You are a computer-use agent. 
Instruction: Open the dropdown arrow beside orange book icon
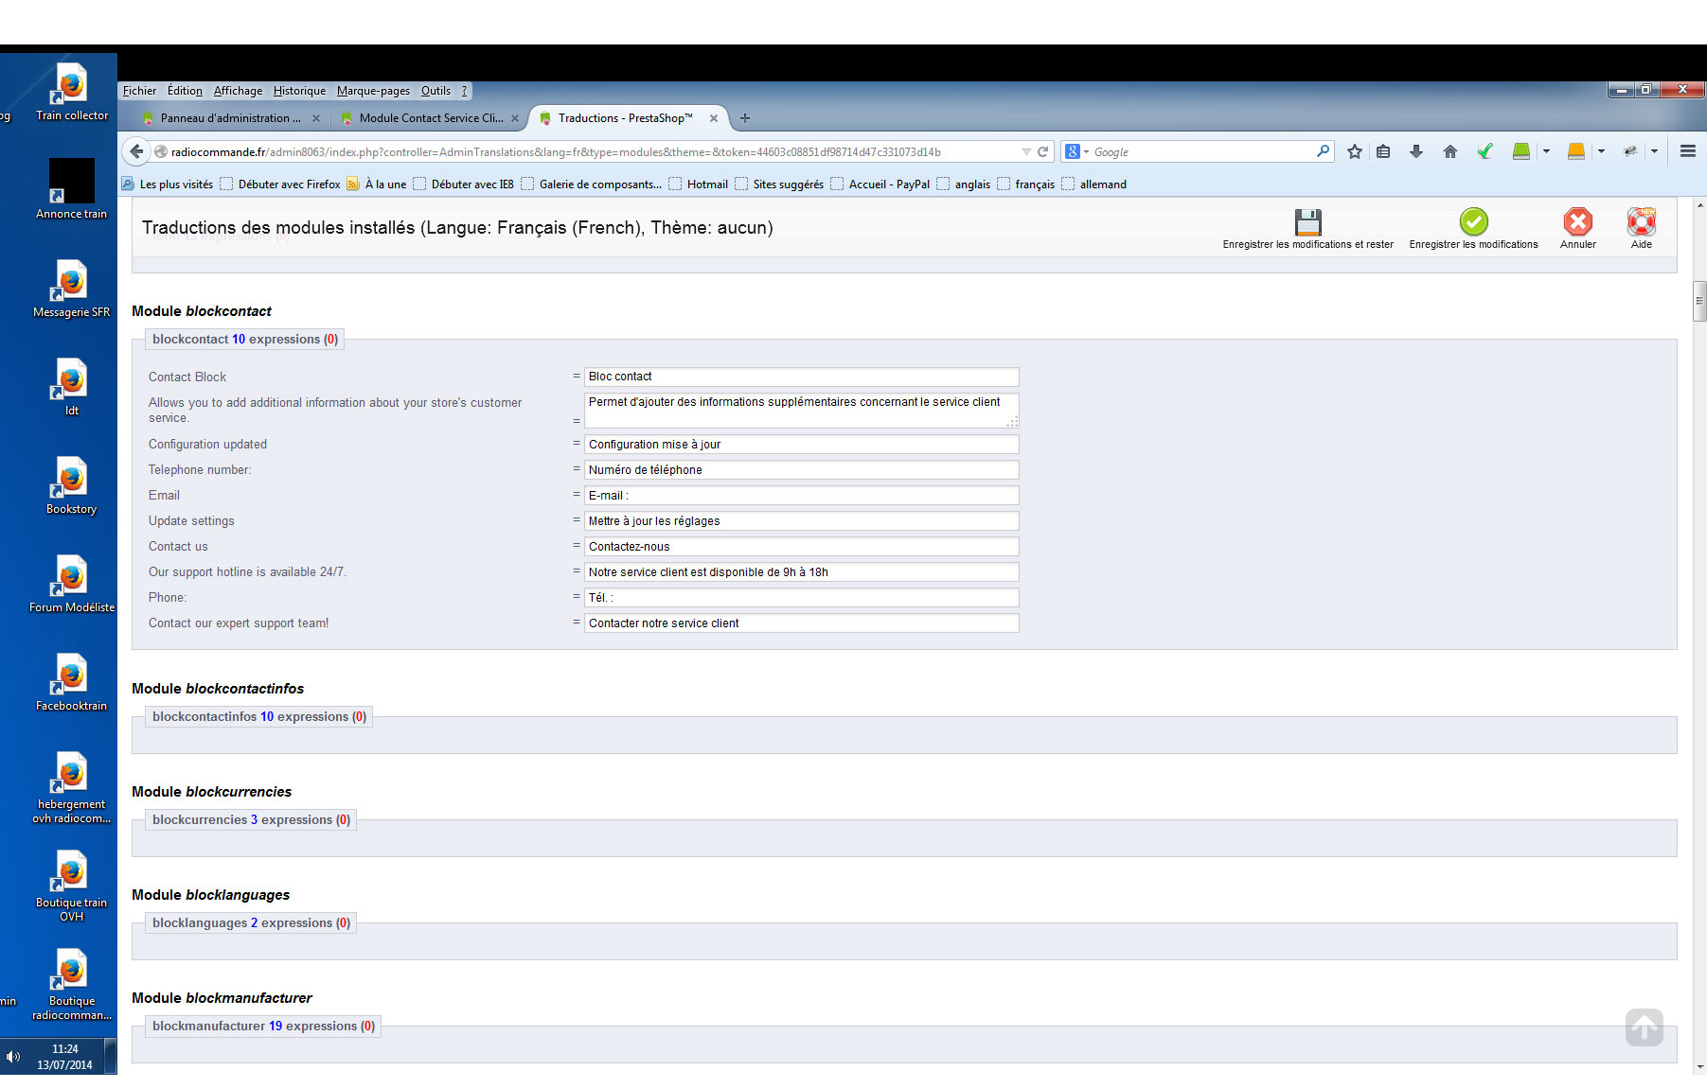1601,151
